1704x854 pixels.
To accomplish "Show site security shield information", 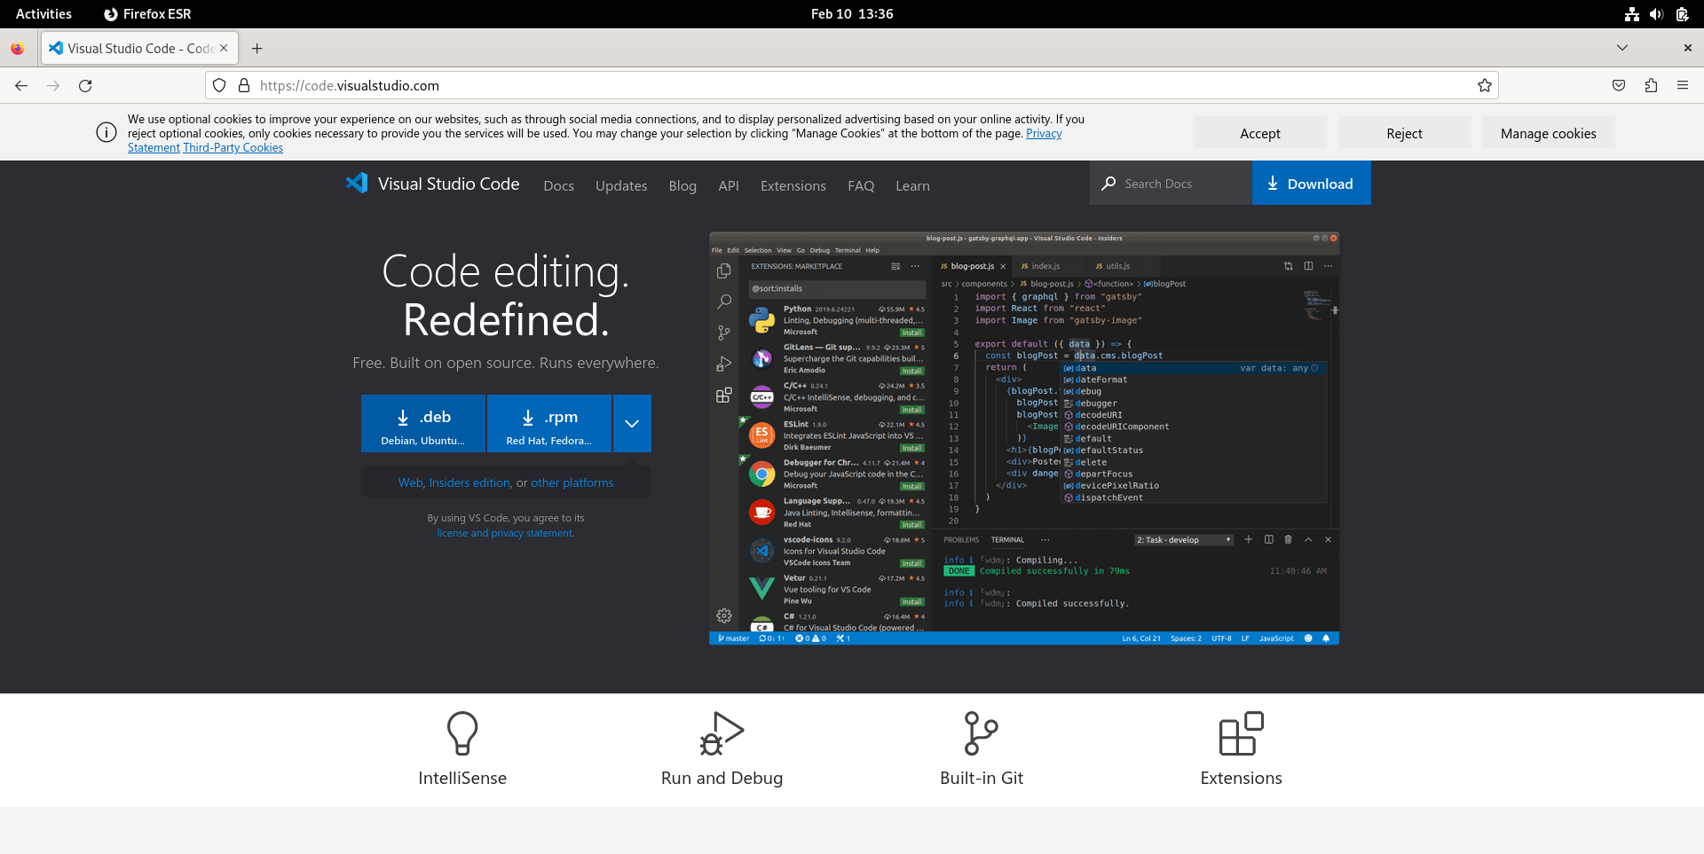I will pyautogui.click(x=219, y=86).
